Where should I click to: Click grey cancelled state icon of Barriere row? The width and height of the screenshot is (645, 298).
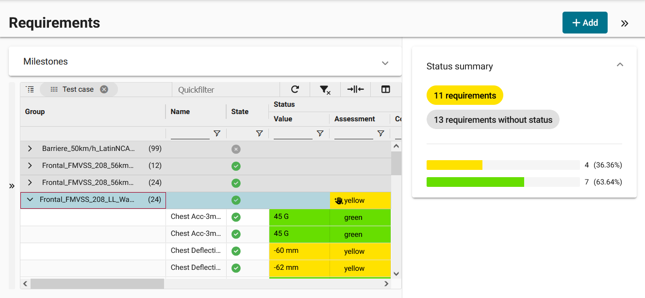tap(236, 149)
